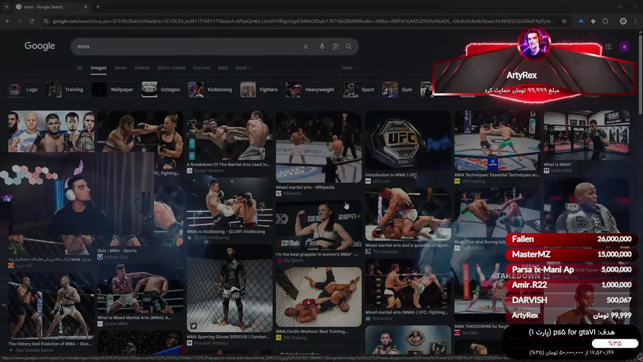Clear the search box with the X icon
This screenshot has width=643, height=362.
(305, 46)
